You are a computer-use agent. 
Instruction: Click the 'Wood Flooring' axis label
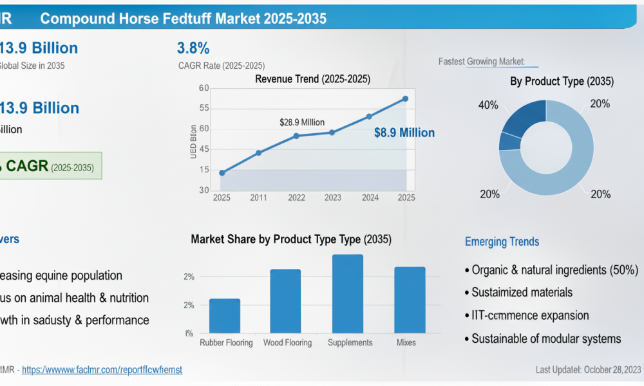[287, 342]
